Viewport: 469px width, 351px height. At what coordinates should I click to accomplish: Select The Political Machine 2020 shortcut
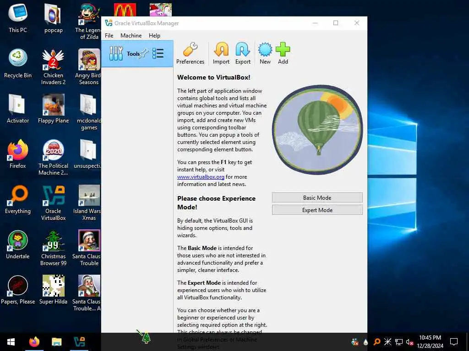(53, 157)
